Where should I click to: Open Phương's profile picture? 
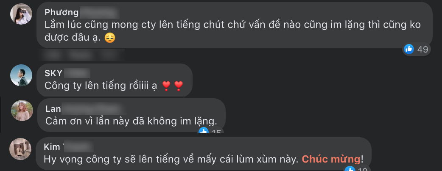[x=21, y=14]
